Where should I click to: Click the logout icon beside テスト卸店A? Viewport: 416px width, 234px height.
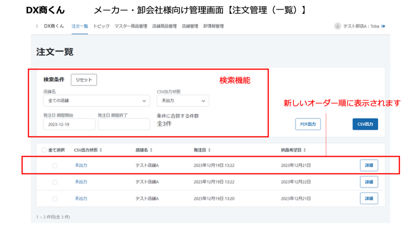pyautogui.click(x=383, y=26)
